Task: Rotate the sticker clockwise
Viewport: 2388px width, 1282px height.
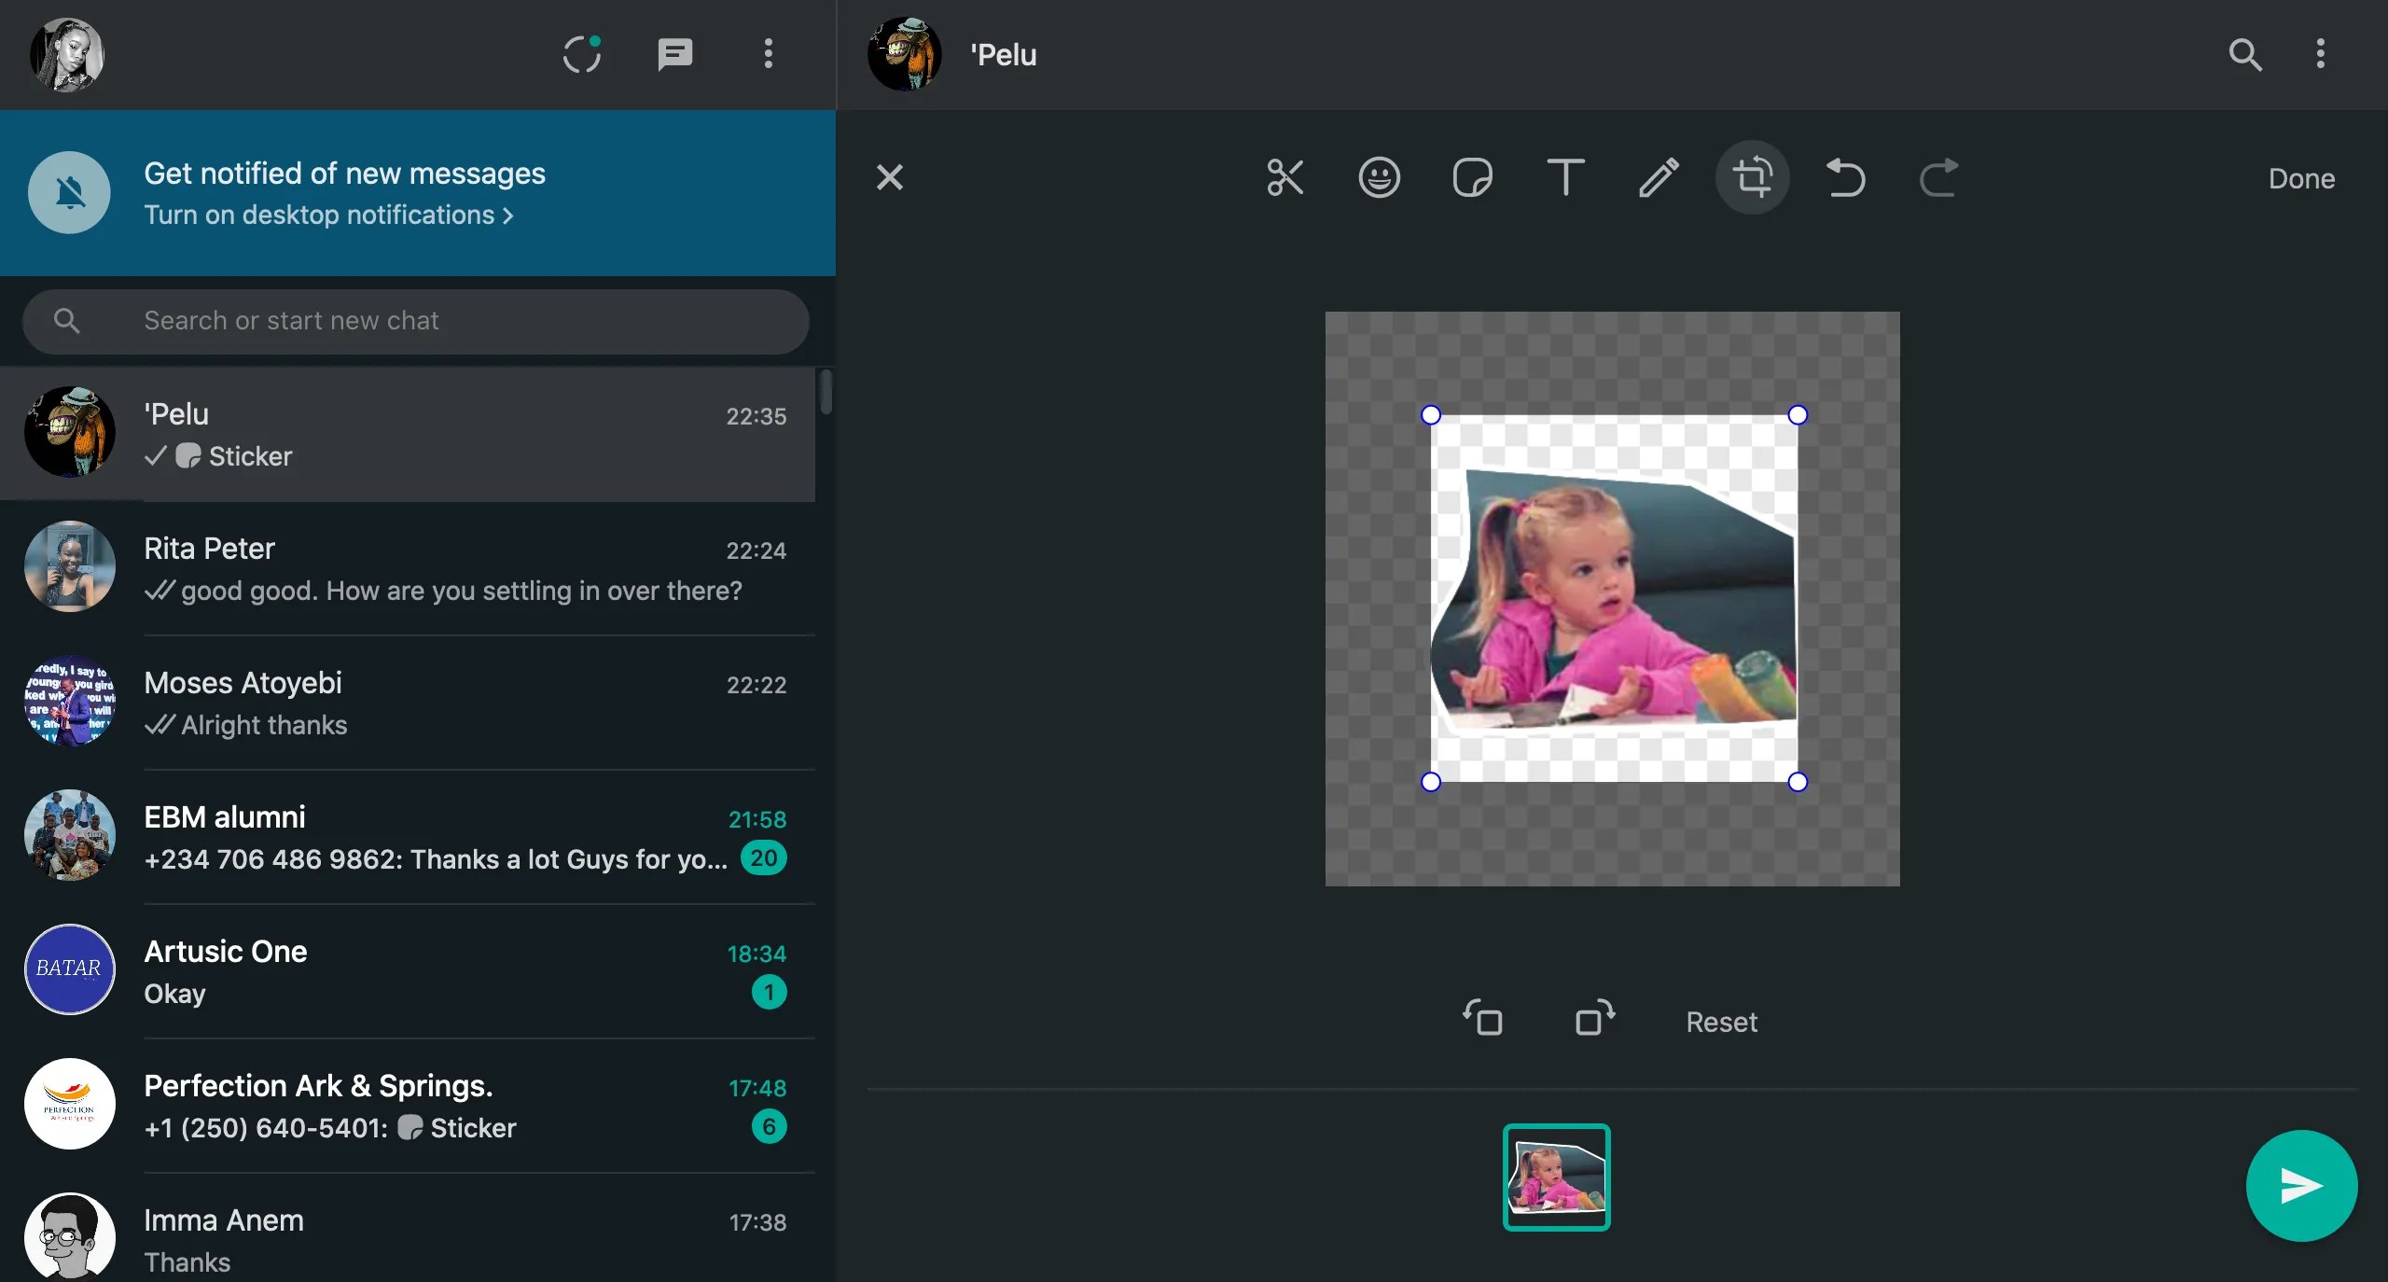Action: 1592,1019
